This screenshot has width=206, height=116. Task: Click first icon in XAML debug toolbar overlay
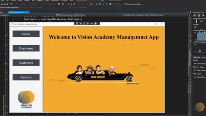point(77,24)
